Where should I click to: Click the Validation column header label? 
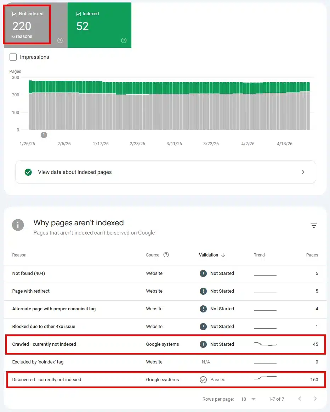(x=209, y=255)
